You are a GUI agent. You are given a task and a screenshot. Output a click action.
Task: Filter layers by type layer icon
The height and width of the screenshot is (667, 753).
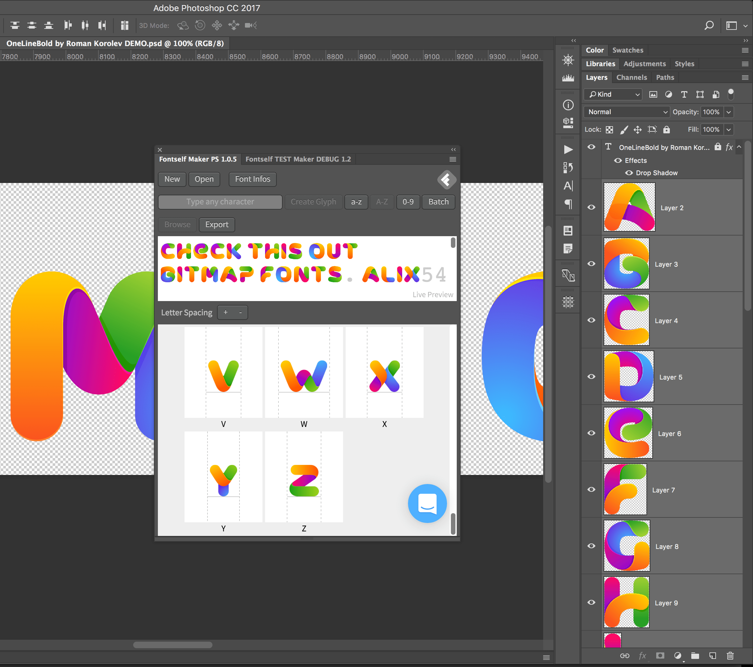click(684, 94)
